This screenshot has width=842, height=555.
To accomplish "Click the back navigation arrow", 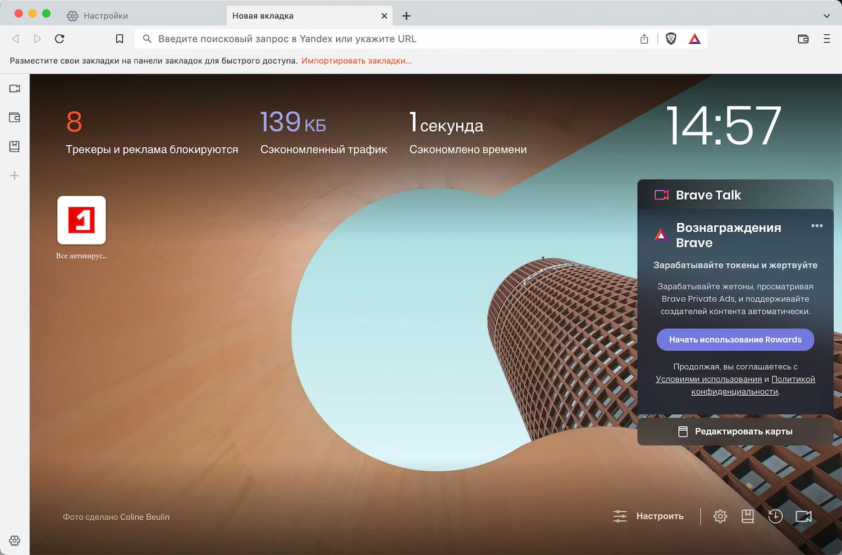I will pos(16,39).
